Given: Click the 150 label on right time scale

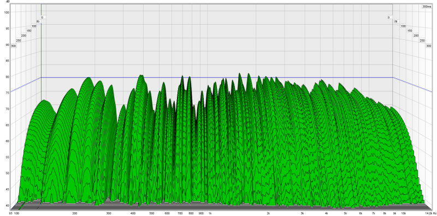Looking at the screenshot, I should (409, 31).
